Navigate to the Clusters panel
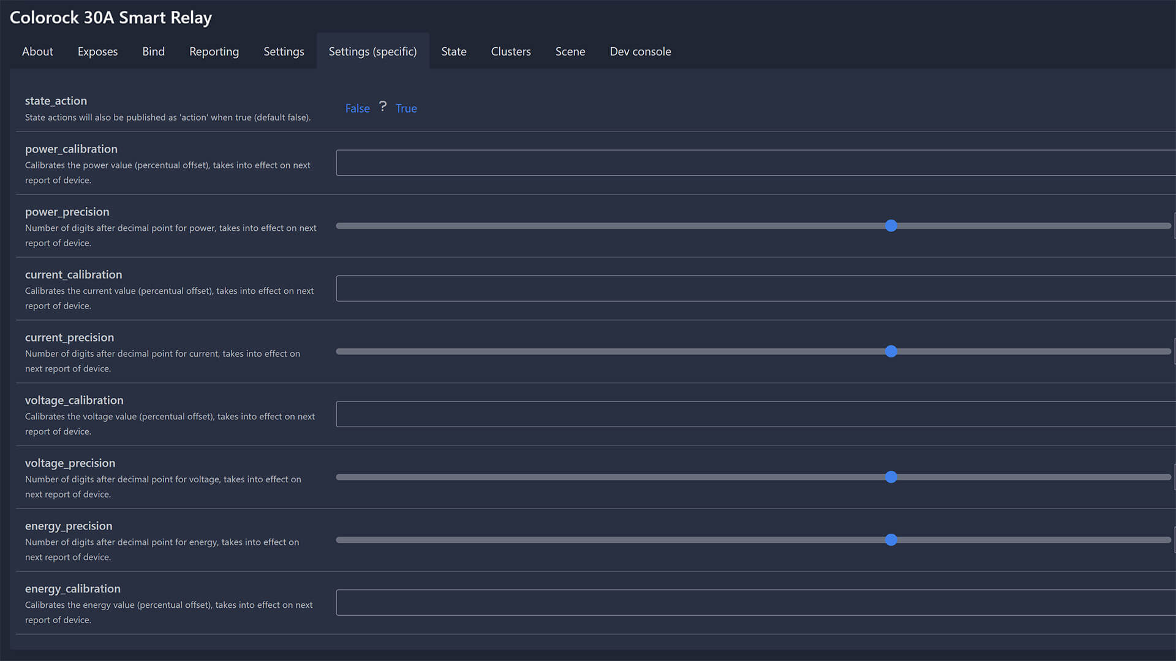The width and height of the screenshot is (1176, 661). point(511,50)
